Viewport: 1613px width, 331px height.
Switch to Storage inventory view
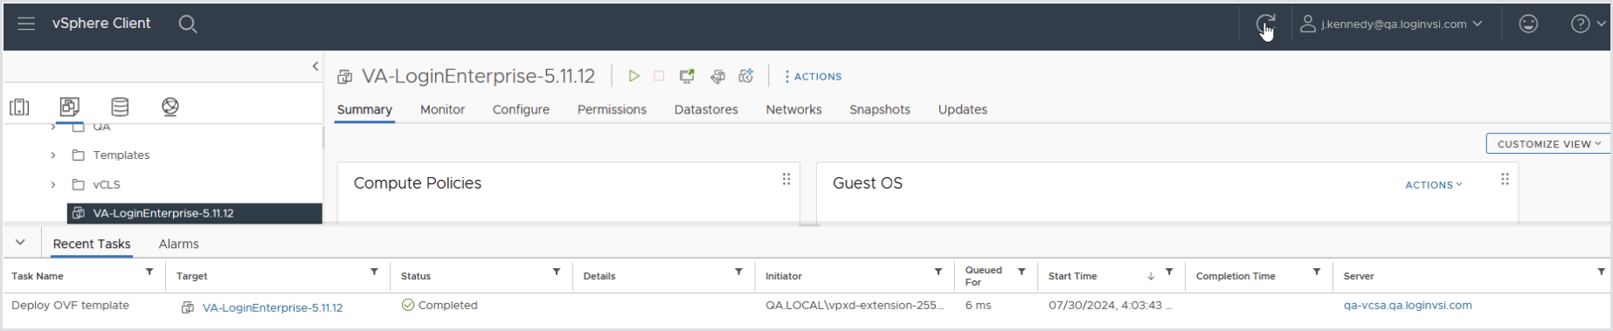[120, 107]
